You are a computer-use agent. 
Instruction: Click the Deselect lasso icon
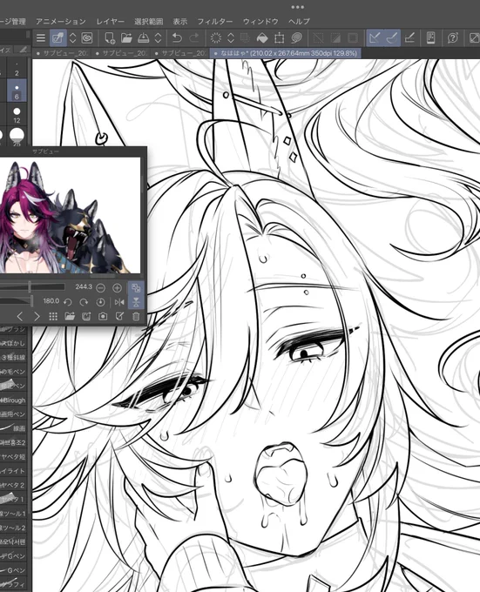(x=297, y=37)
